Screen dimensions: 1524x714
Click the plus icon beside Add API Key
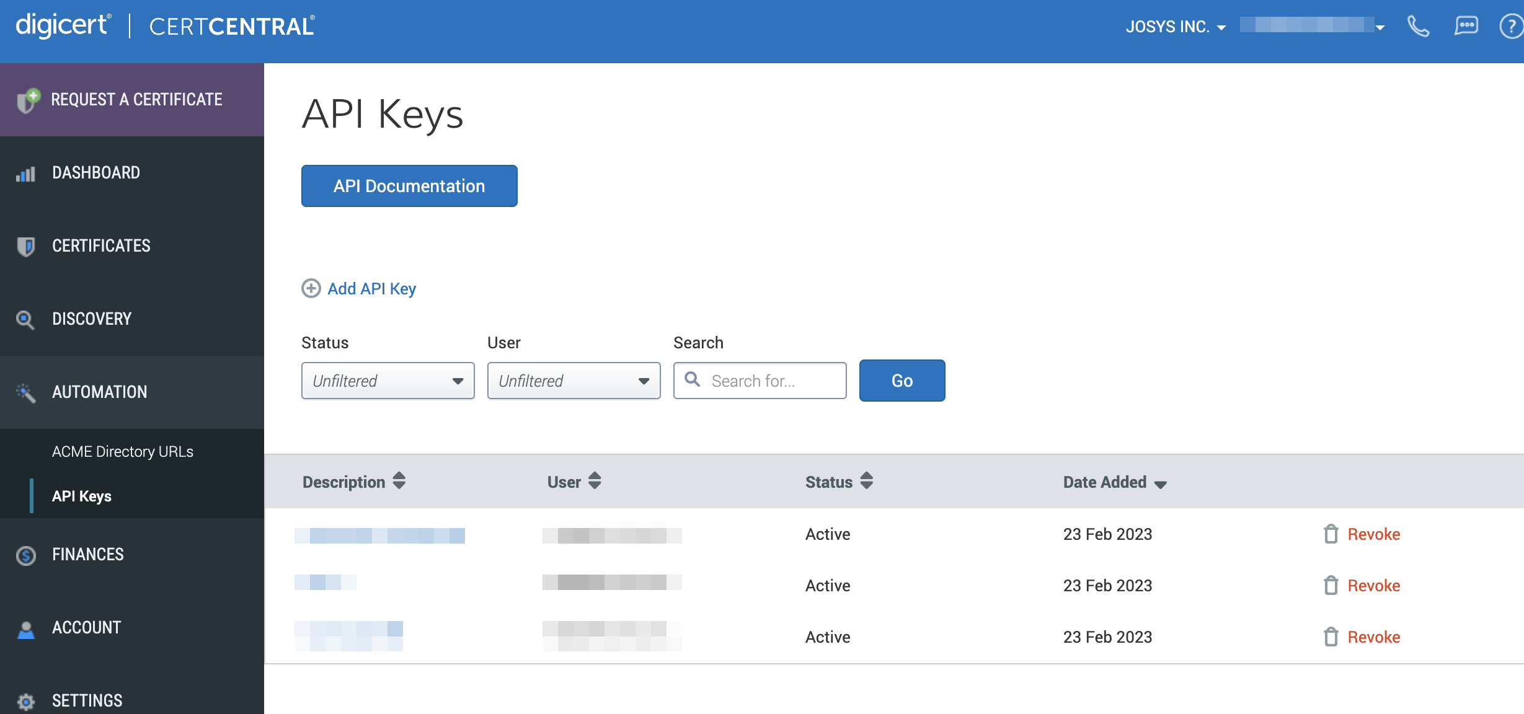click(x=311, y=289)
